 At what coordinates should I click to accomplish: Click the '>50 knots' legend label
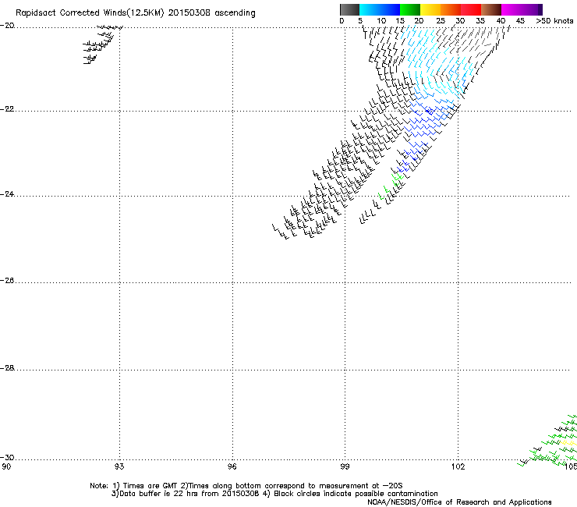554,21
